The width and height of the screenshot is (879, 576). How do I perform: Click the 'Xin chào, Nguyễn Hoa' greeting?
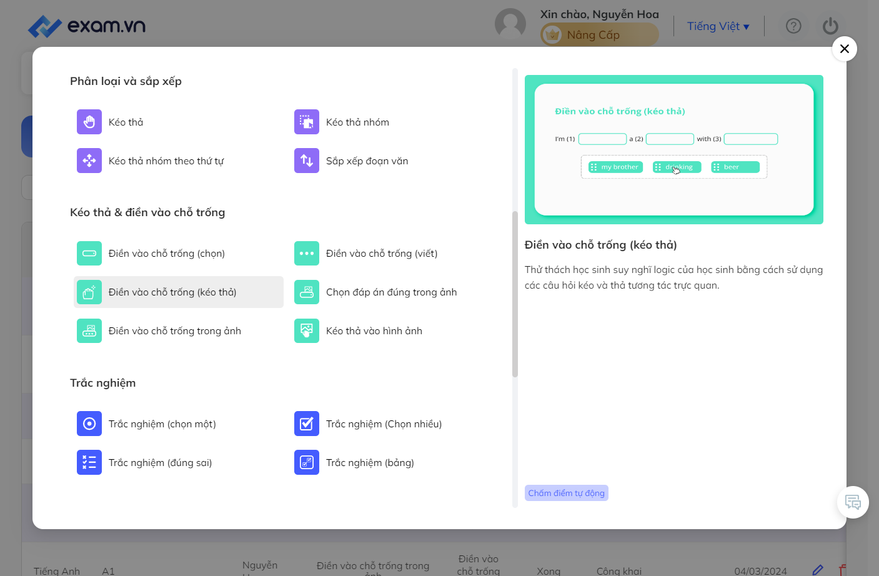[x=600, y=14]
